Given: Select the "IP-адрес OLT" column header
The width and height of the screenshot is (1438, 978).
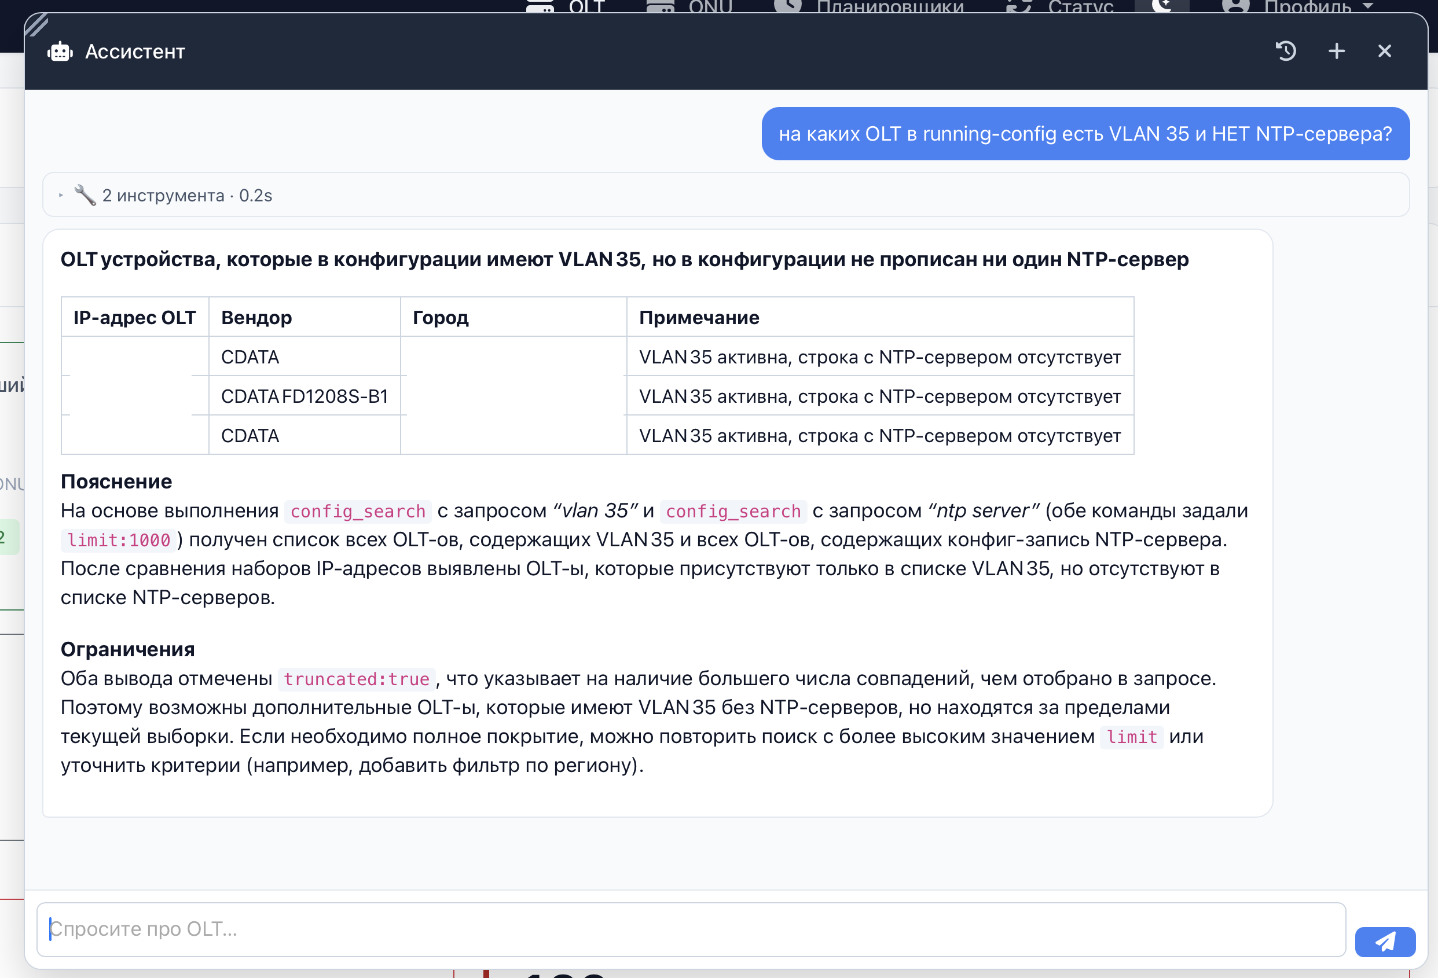Looking at the screenshot, I should tap(135, 317).
